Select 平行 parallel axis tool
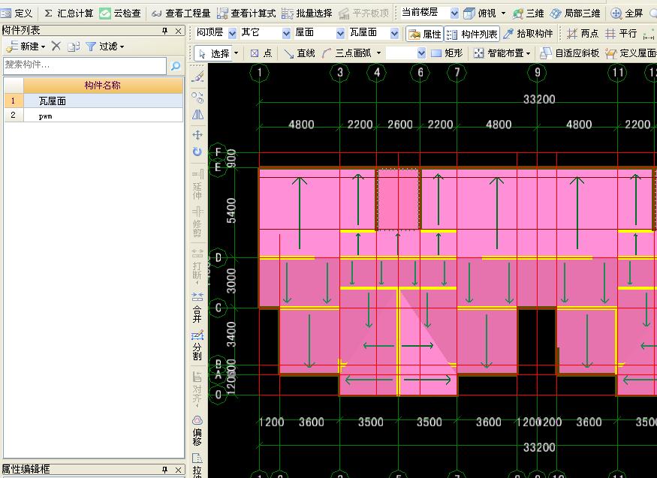This screenshot has height=478, width=657. click(622, 34)
